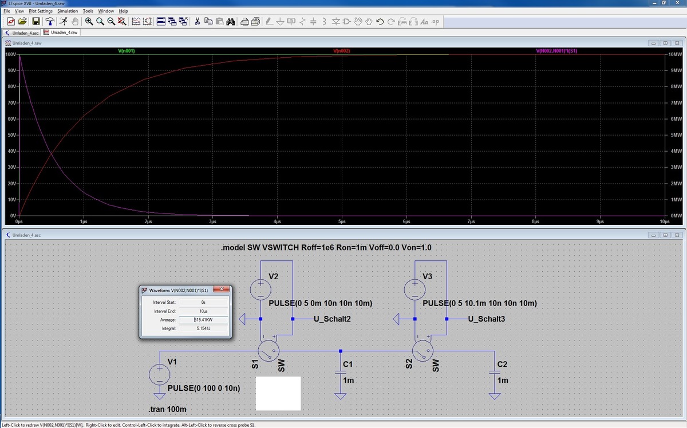Click the Control Panel hammer icon
The height and width of the screenshot is (428, 687).
[x=49, y=22]
